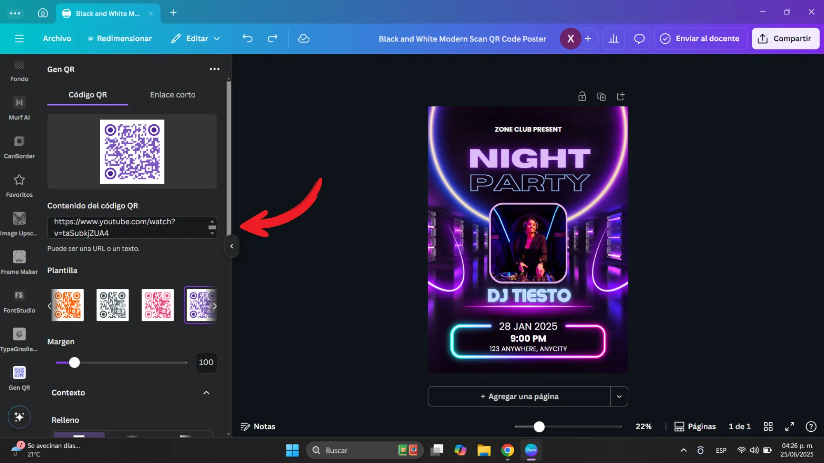Screen dimensions: 824x463
Task: Open a new tab with plus
Action: click(173, 13)
